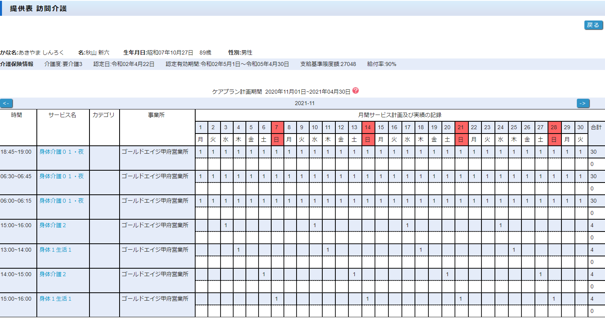Open 身体介護０１・夜 link in 06:30~06:45 row
This screenshot has width=605, height=320.
[x=61, y=177]
